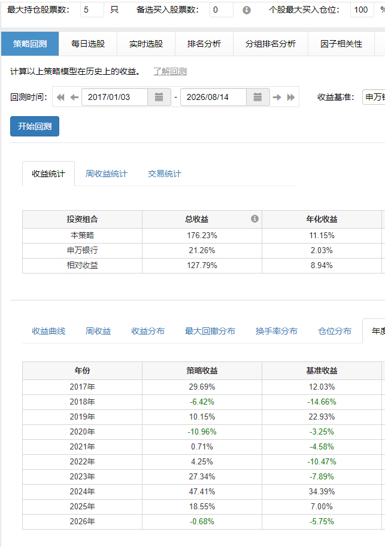The image size is (385, 547).
Task: Click the end date field 2026/08/14
Action: tap(213, 97)
